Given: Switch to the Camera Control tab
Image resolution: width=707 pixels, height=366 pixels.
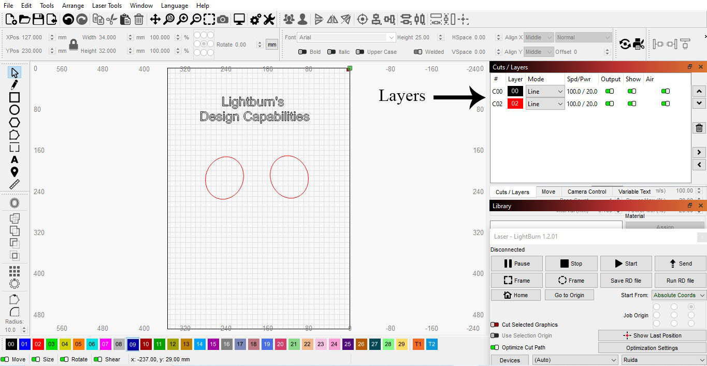Looking at the screenshot, I should point(586,192).
